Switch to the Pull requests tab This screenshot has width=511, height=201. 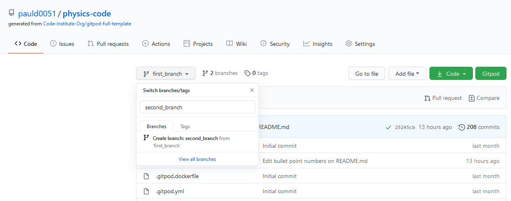tap(108, 44)
